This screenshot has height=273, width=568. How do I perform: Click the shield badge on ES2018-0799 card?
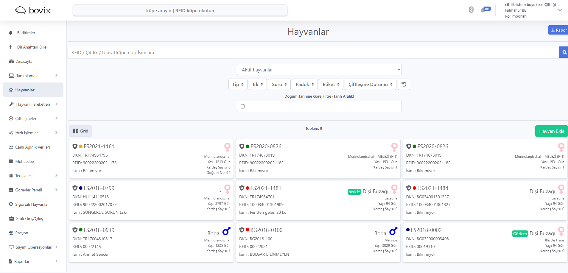pyautogui.click(x=75, y=188)
